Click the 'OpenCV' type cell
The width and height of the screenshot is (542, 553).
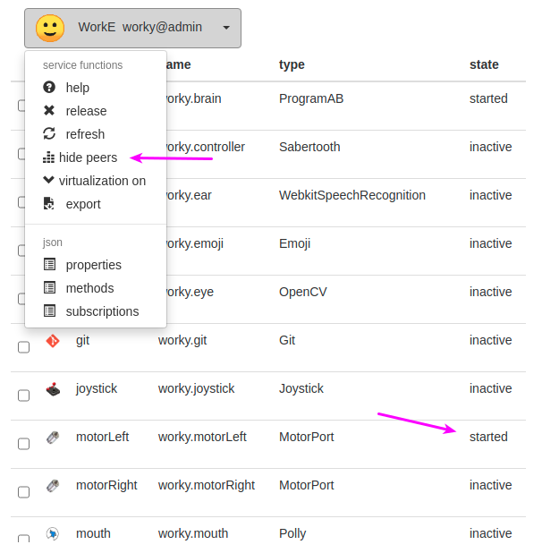[x=303, y=292]
